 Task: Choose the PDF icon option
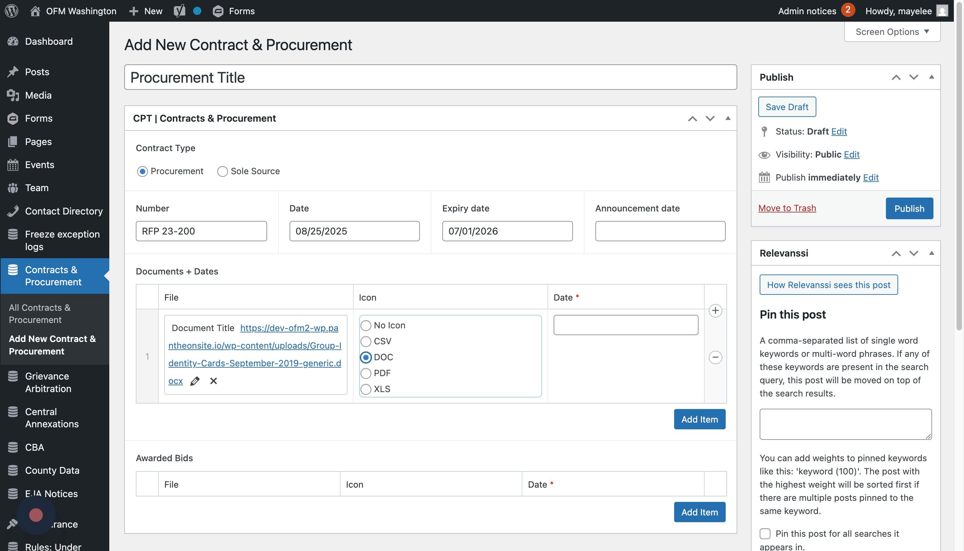tap(366, 373)
